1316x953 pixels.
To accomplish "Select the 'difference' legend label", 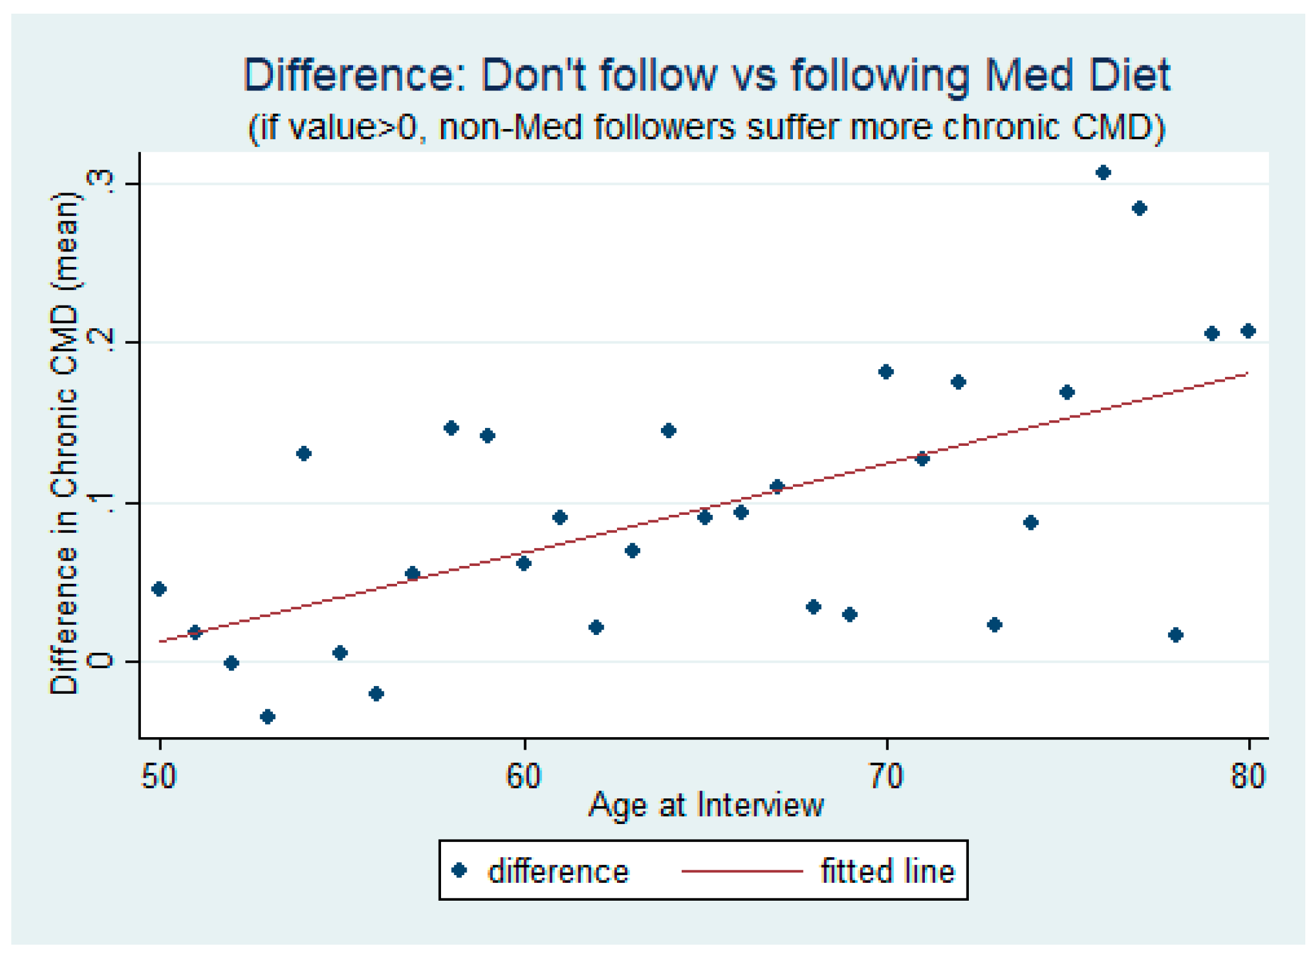I will (x=558, y=872).
